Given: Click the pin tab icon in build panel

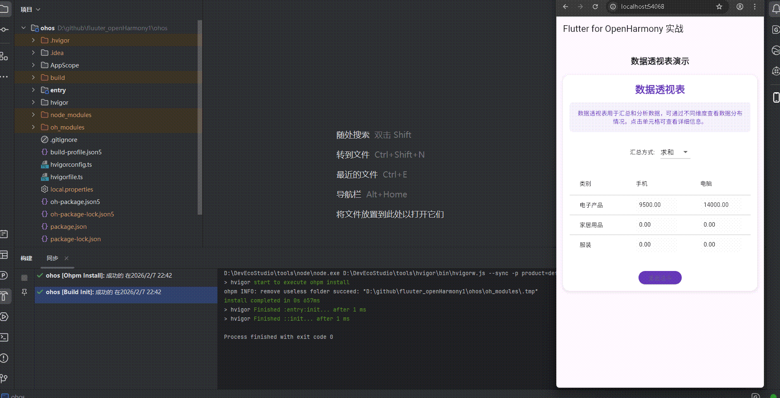Looking at the screenshot, I should tap(24, 293).
